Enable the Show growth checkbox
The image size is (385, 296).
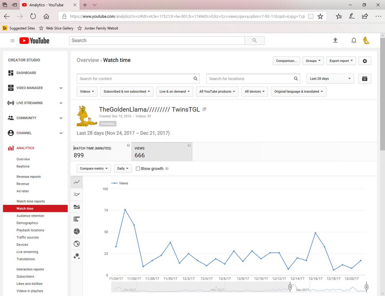click(138, 169)
